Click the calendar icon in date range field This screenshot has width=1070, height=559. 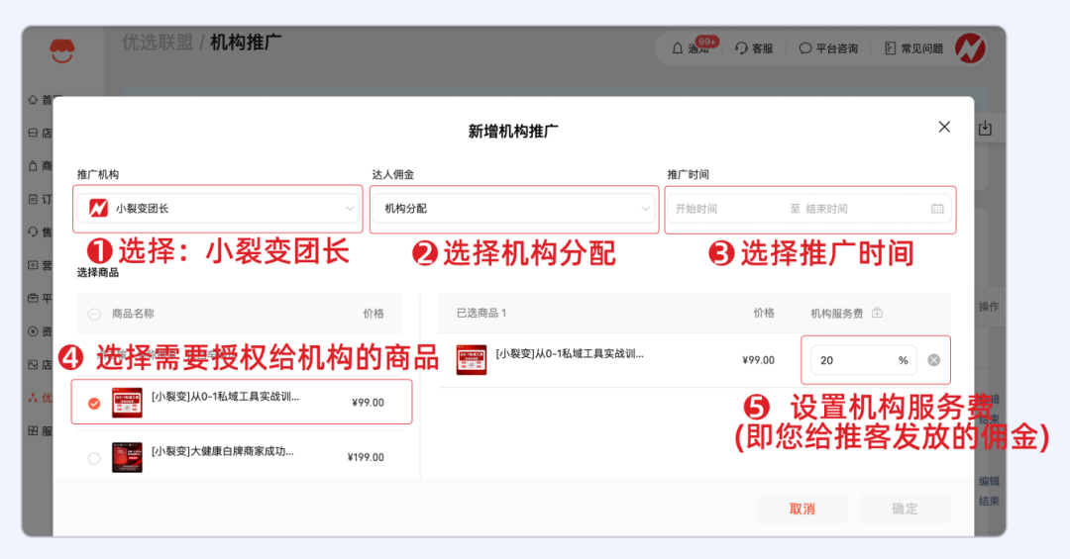(937, 209)
